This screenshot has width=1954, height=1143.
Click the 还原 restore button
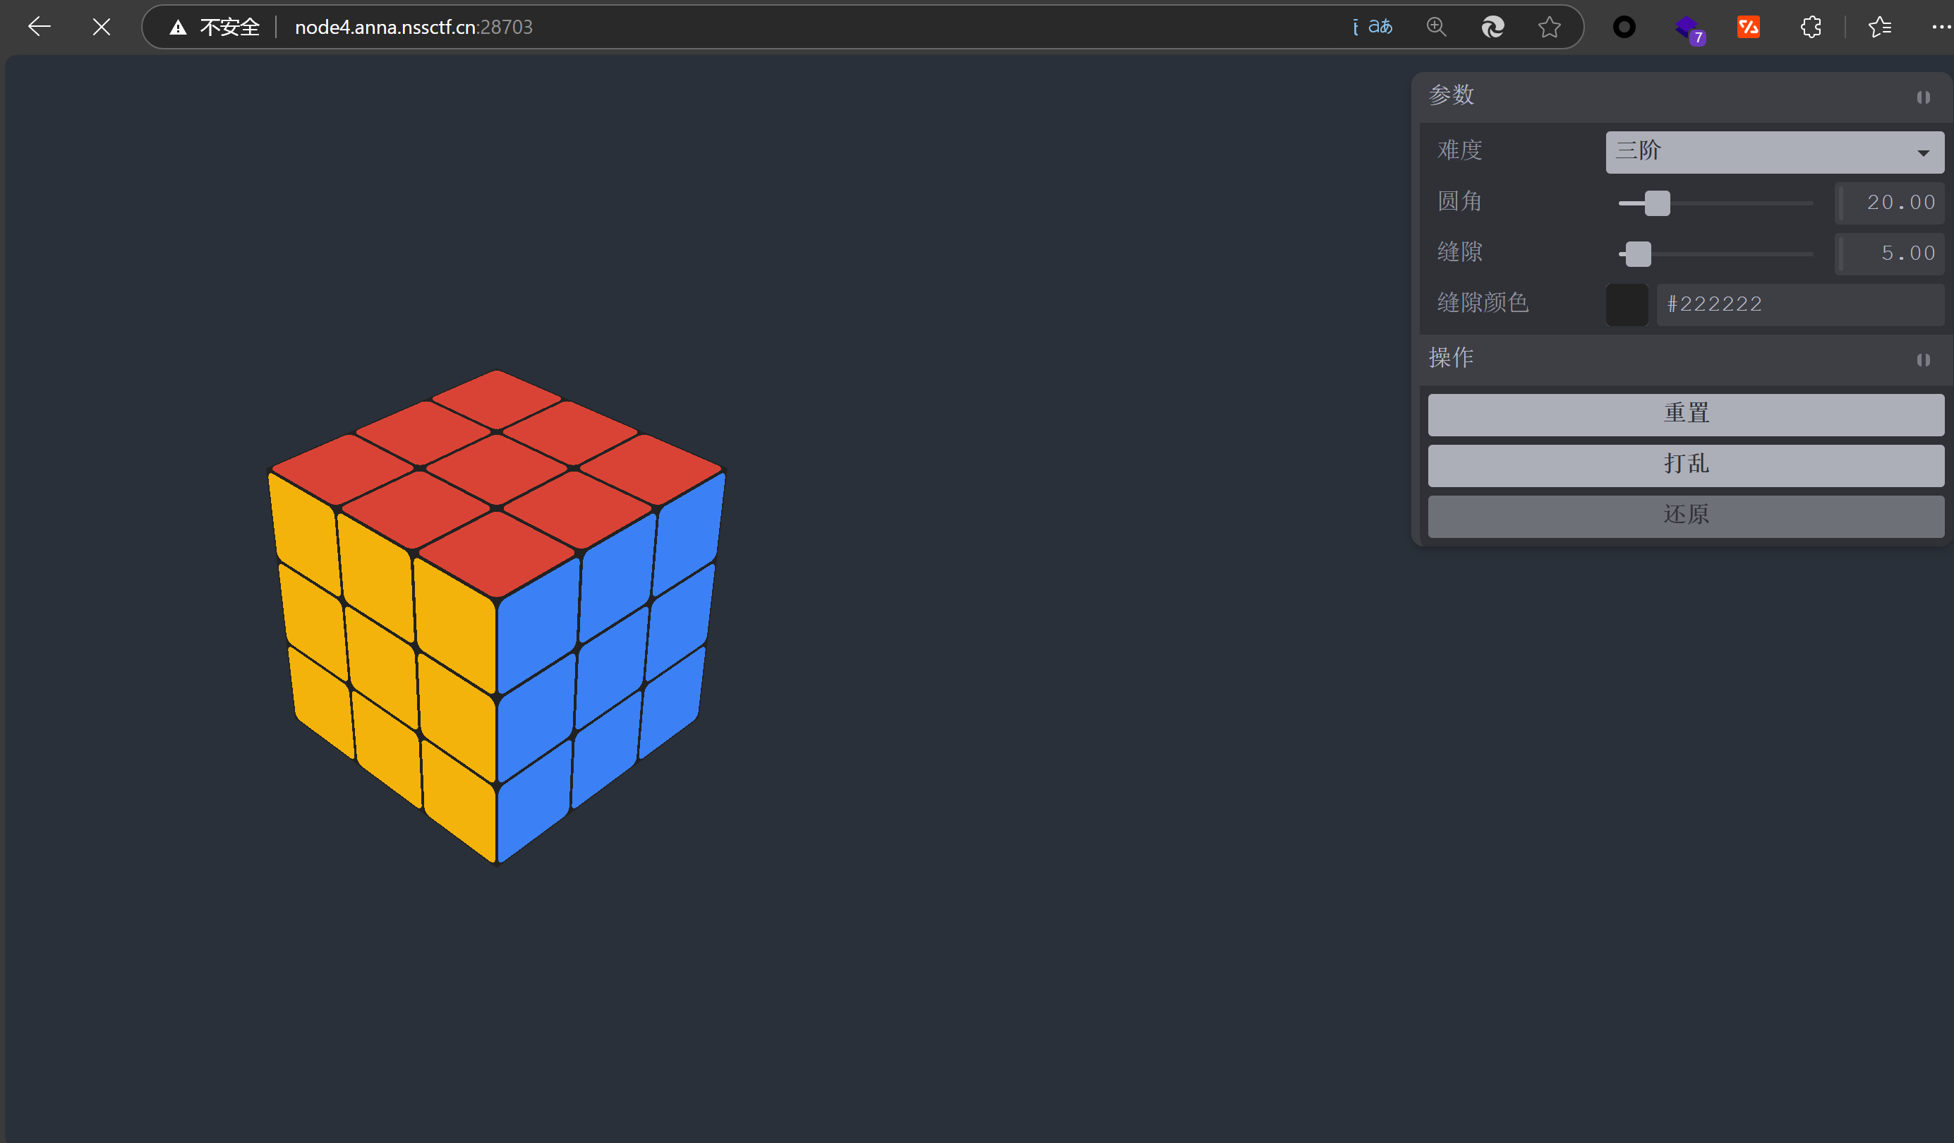[1686, 516]
